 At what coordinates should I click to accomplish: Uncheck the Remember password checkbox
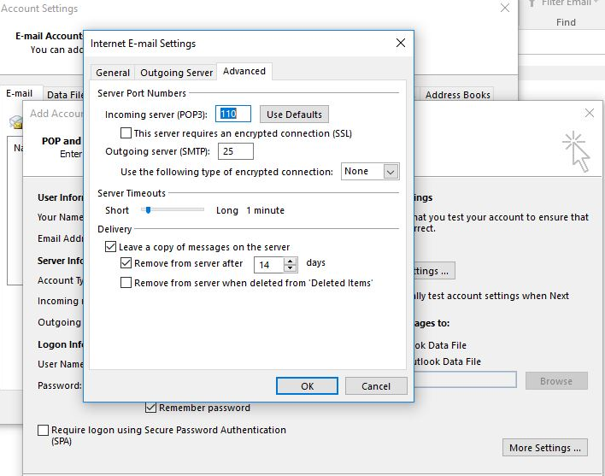(150, 408)
